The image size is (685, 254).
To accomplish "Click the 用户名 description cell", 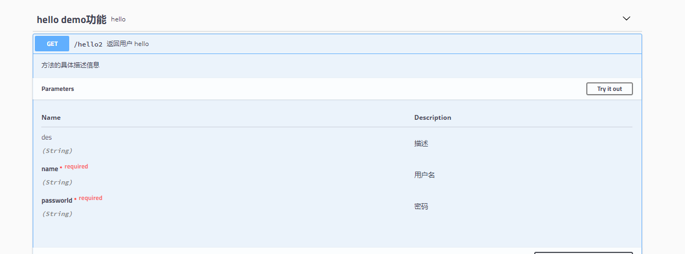I will point(424,175).
